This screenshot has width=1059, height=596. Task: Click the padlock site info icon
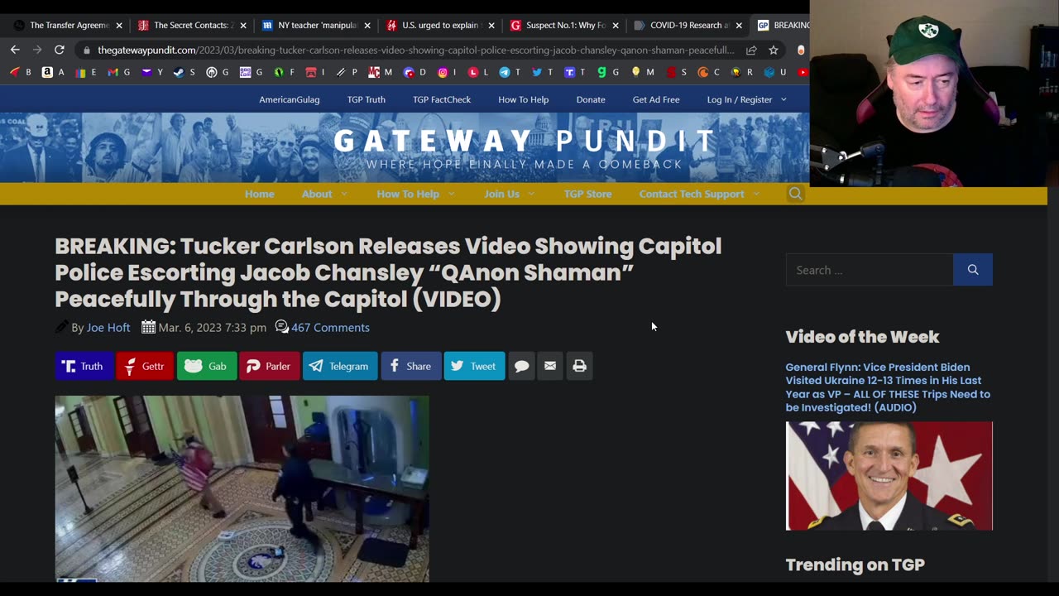coord(86,50)
